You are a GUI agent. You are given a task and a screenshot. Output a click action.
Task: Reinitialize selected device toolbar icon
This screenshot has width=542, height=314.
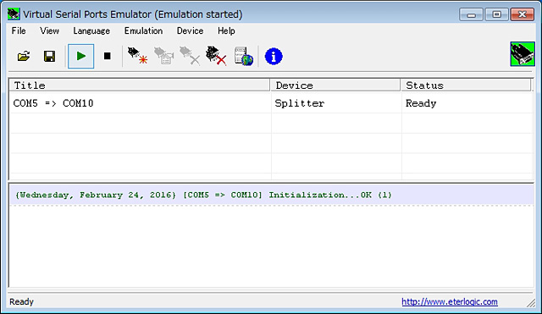pyautogui.click(x=163, y=56)
